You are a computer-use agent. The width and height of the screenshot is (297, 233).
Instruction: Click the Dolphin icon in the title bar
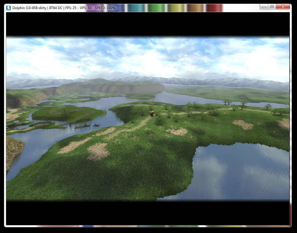coord(9,7)
